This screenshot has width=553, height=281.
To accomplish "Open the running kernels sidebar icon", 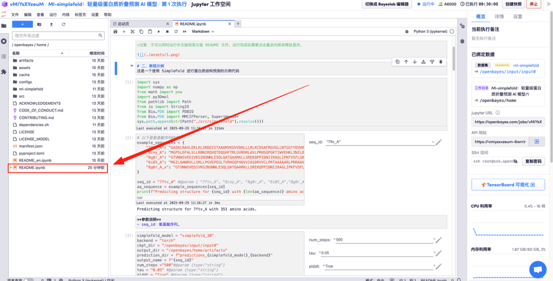I will click(4, 41).
